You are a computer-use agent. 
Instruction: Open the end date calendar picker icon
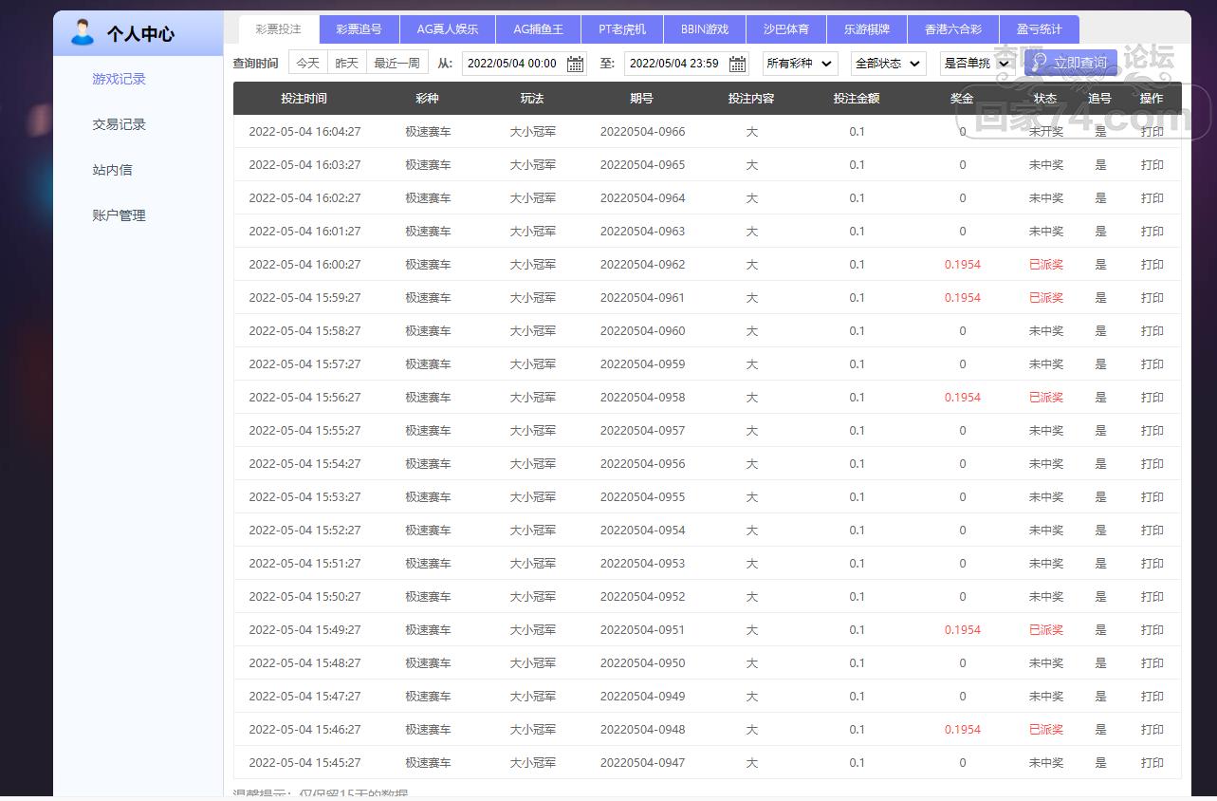(x=737, y=64)
